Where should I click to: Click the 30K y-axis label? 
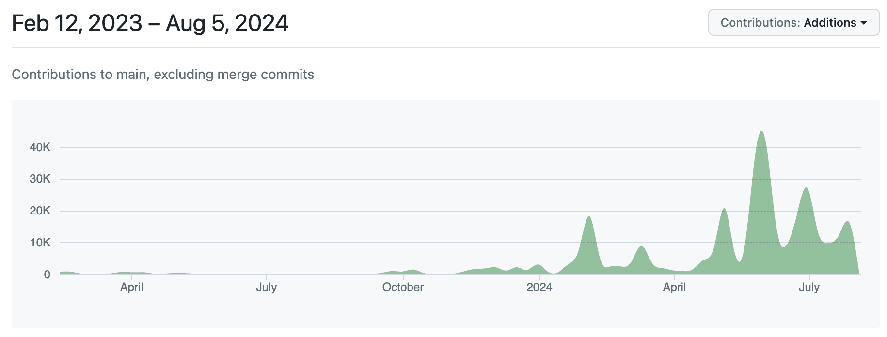pos(40,179)
